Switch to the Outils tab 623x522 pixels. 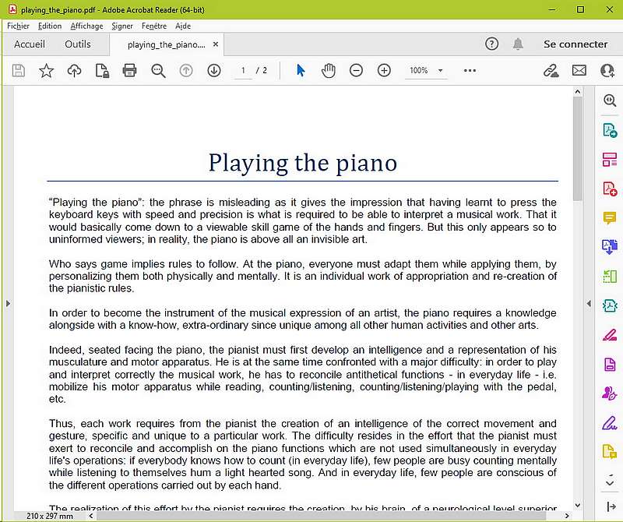(78, 44)
